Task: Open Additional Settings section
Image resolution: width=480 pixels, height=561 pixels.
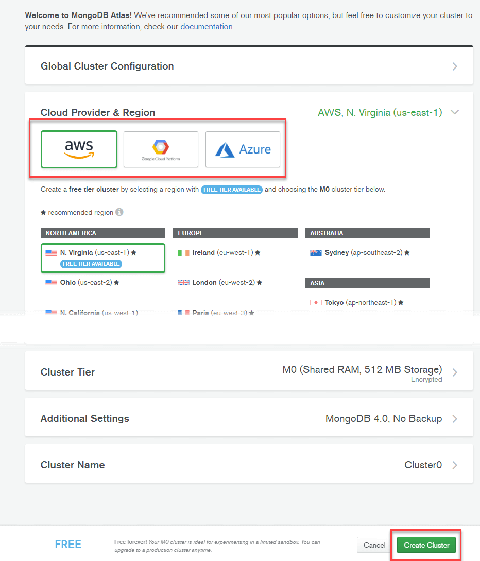Action: point(454,419)
